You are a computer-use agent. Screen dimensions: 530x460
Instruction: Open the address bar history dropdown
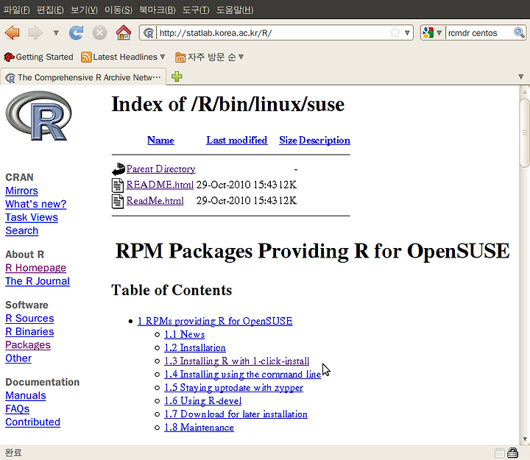(x=407, y=33)
